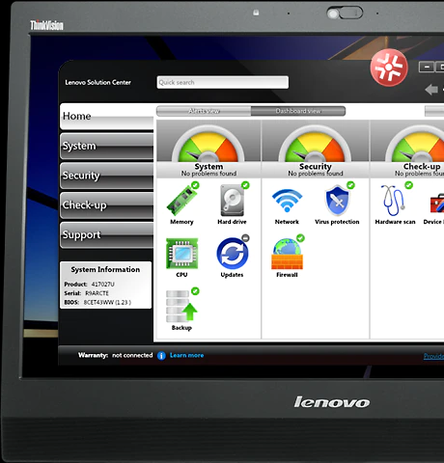Go to the System sidebar tab

tap(107, 146)
